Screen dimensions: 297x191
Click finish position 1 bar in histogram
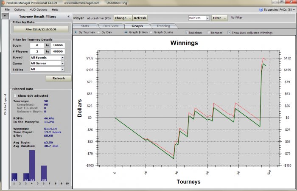tap(14, 177)
